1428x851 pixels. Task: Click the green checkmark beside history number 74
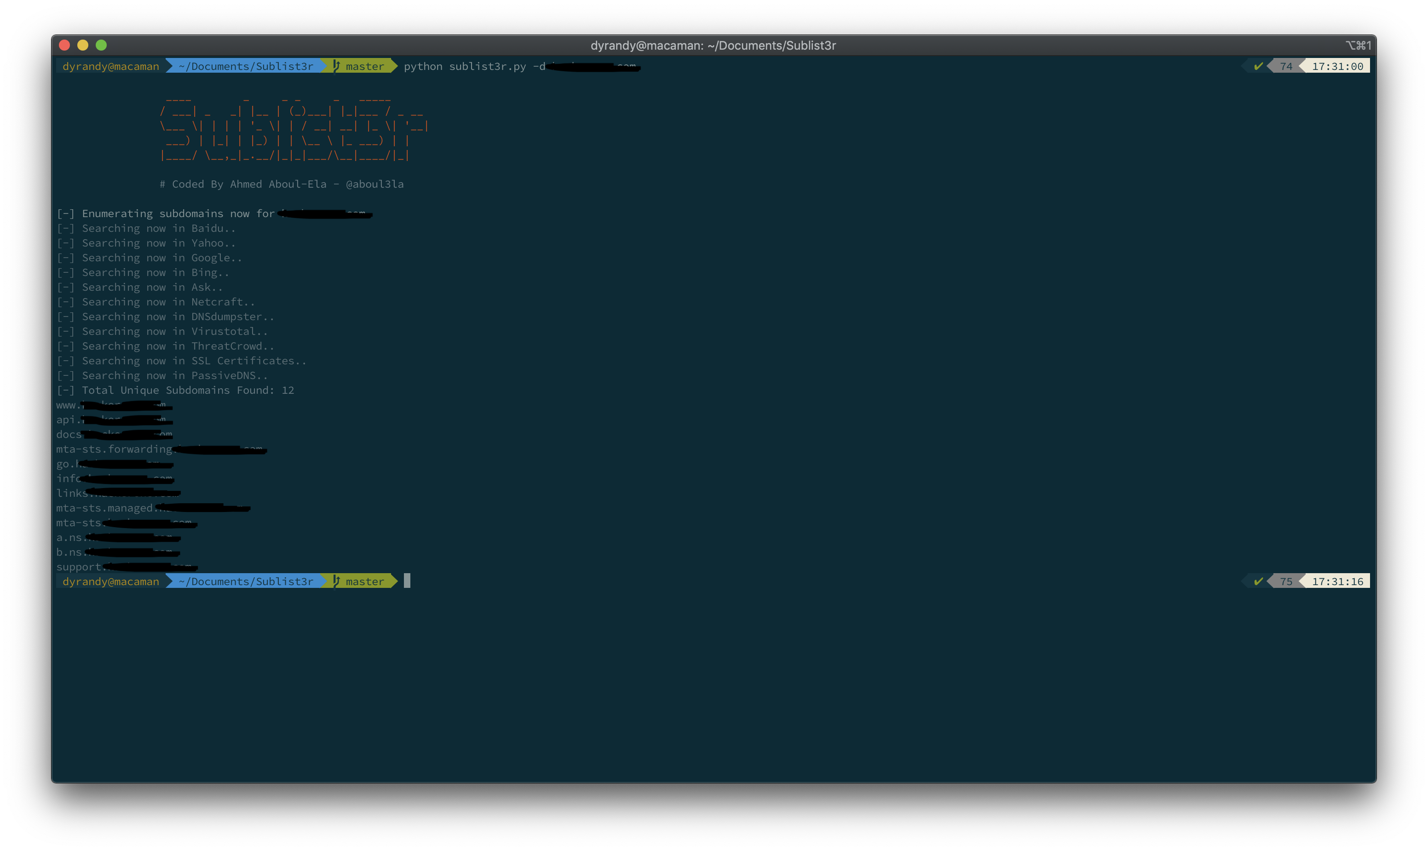(x=1258, y=66)
